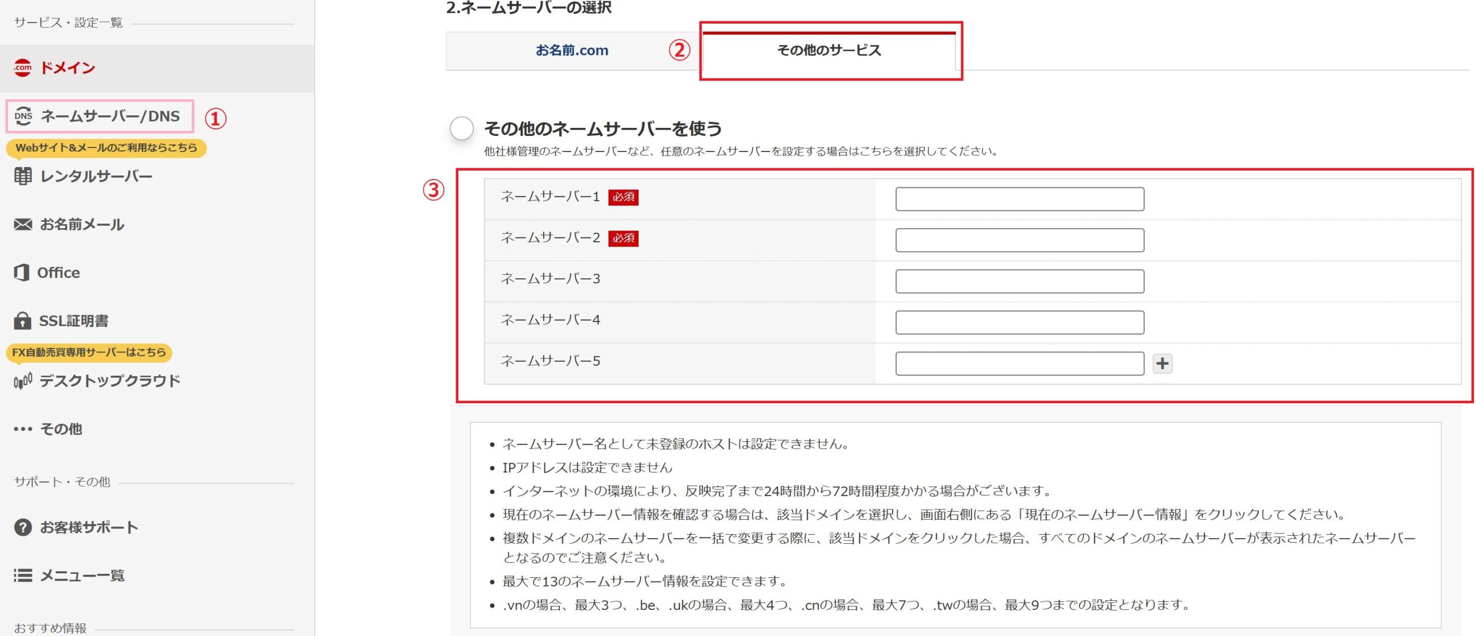Viewport: 1476px width, 636px height.
Task: Click the サポート・その他 section label
Action: 62,482
